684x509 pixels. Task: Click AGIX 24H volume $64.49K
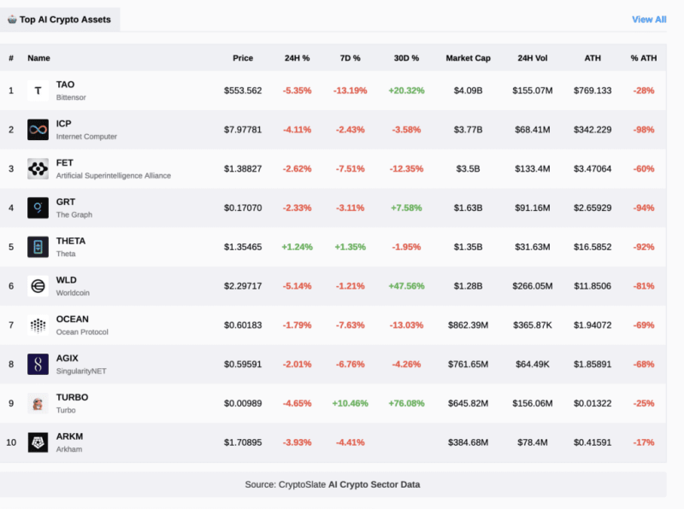pyautogui.click(x=533, y=365)
